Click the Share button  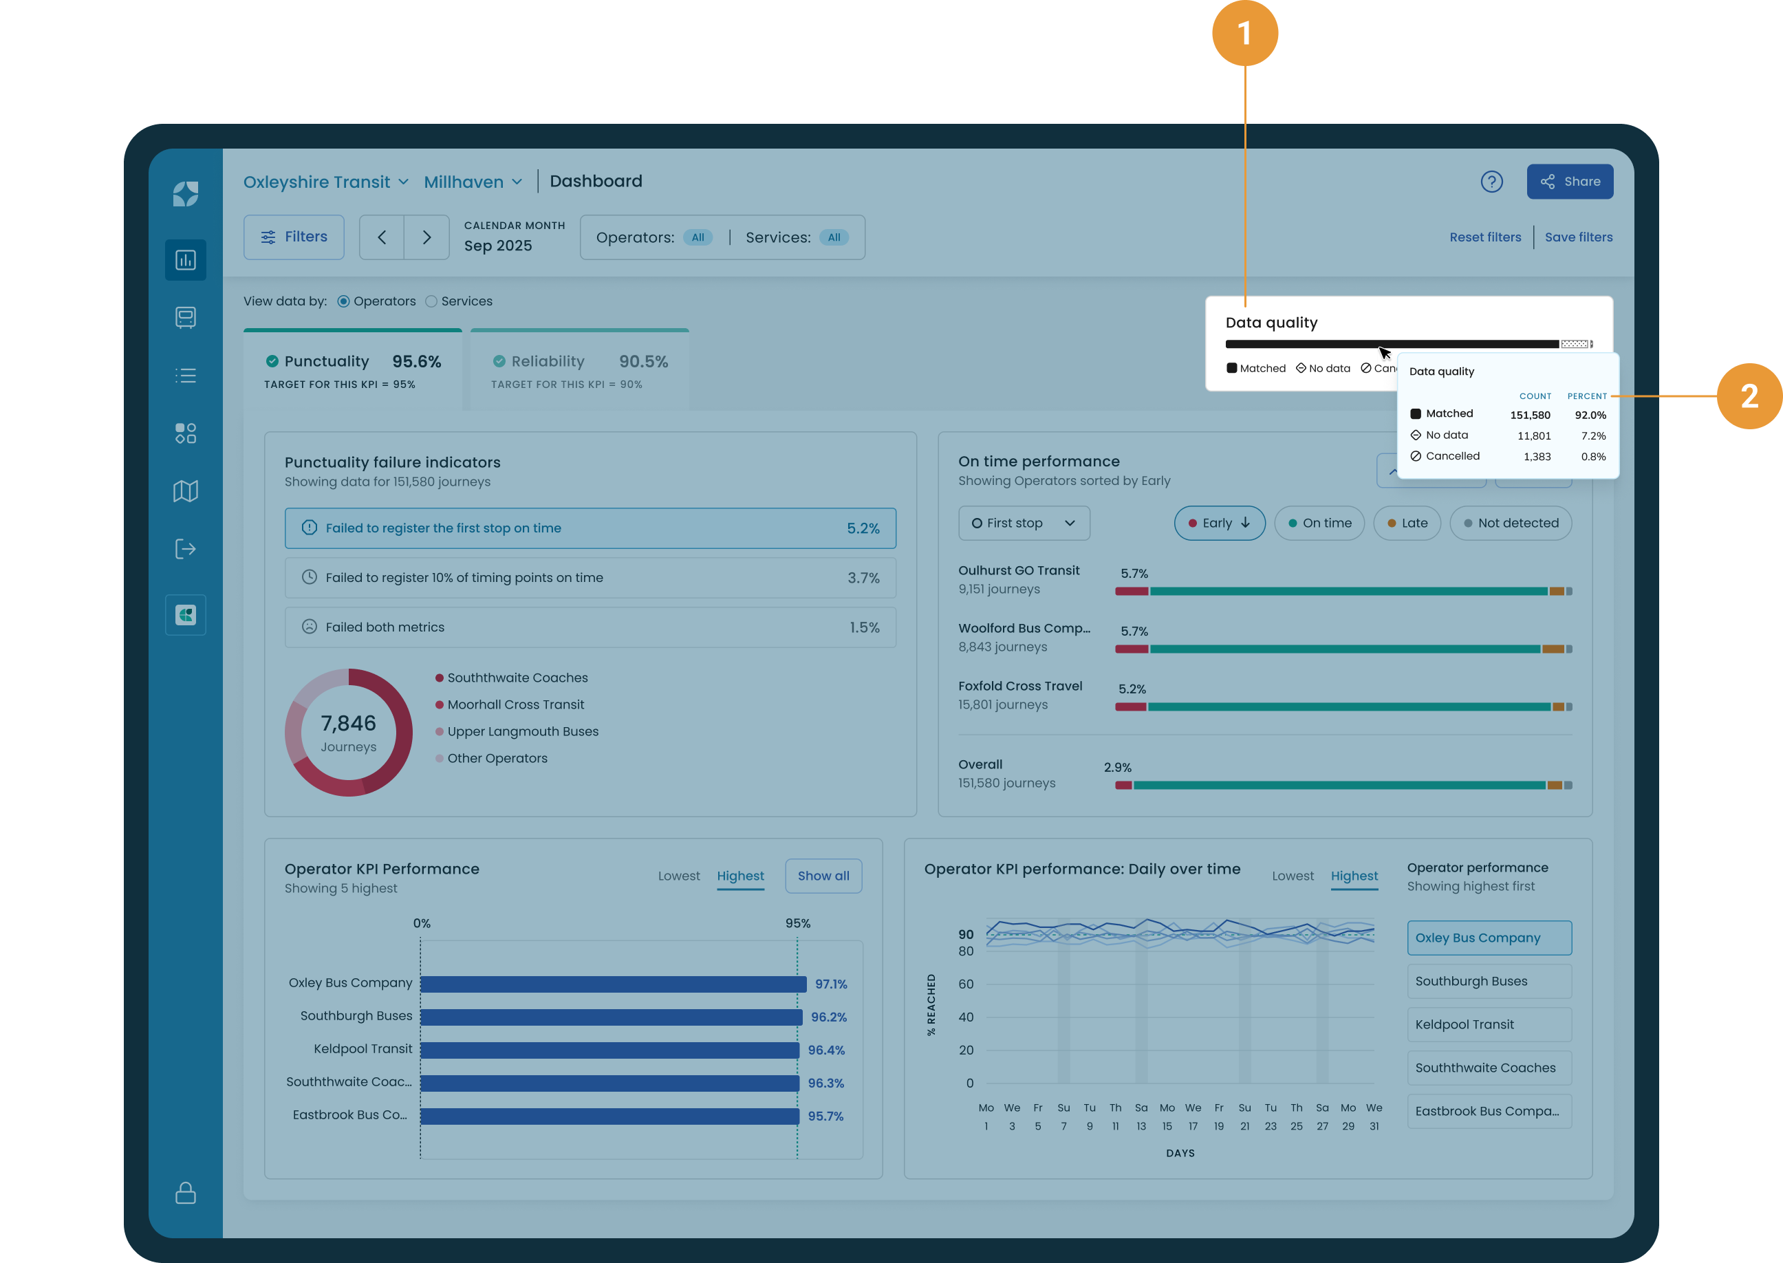pos(1569,182)
